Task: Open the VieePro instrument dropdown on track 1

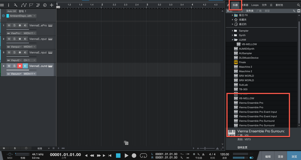Action: tap(14, 33)
